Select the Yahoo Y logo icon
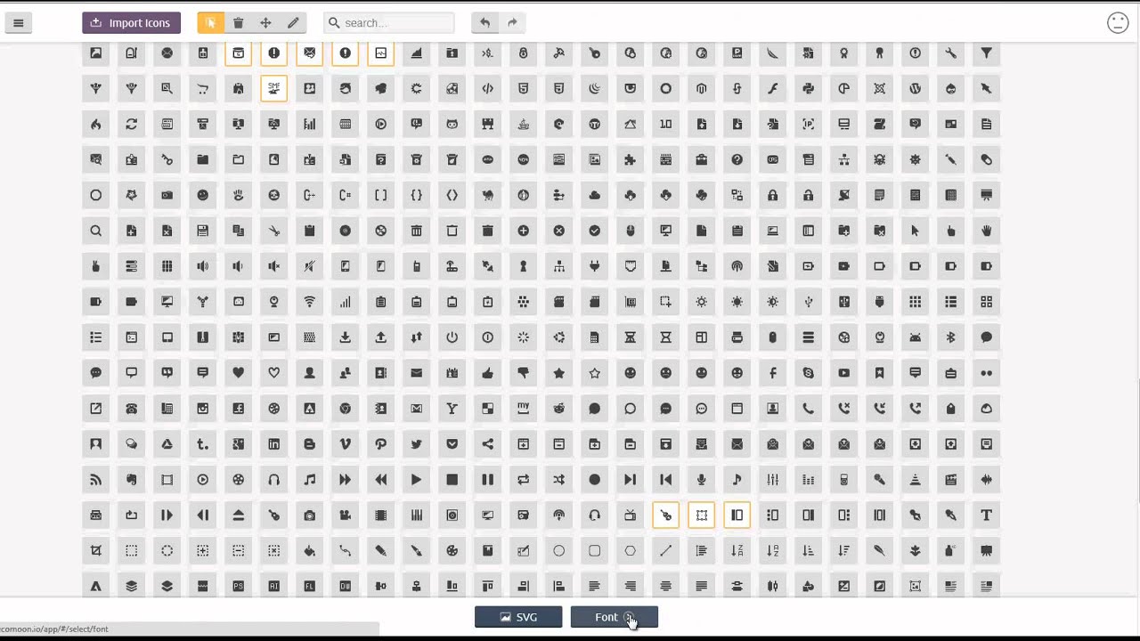Screen dimensions: 1140x641 [452, 409]
